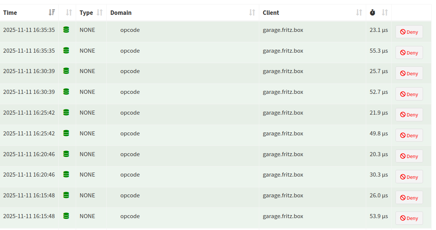This screenshot has height=230, width=436.
Task: Click the green database icon in the 53.9 µs row
Action: pyautogui.click(x=66, y=216)
